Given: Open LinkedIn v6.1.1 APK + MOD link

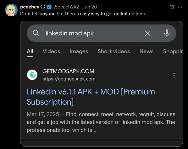Looking at the screenshot, I should (91, 97).
